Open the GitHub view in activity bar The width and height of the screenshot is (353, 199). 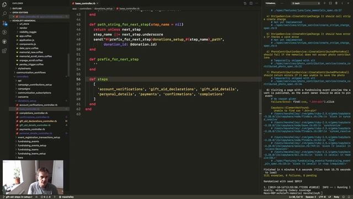[4, 41]
